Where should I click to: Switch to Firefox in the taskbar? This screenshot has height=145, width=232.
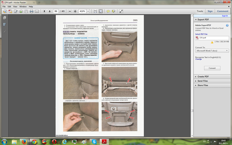pos(24,142)
